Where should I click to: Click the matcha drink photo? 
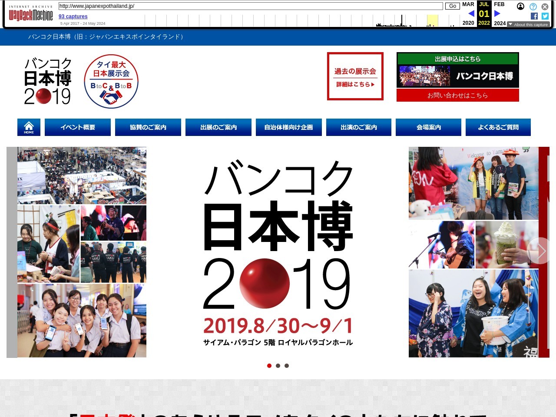[x=507, y=245]
